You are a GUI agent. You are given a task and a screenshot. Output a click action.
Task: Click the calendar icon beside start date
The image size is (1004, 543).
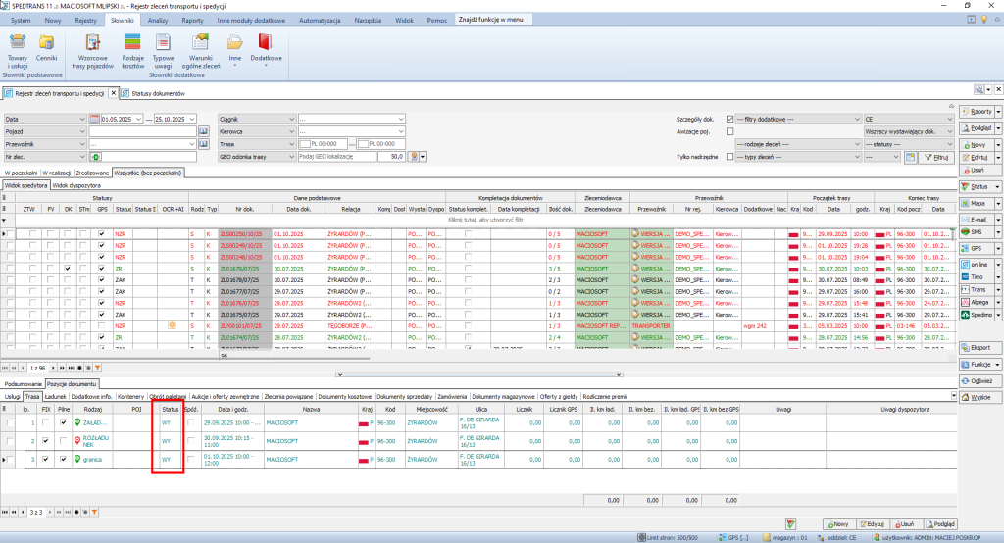[x=94, y=119]
